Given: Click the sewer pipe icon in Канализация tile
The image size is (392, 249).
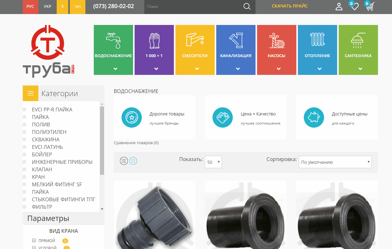Looking at the screenshot, I should tap(236, 40).
